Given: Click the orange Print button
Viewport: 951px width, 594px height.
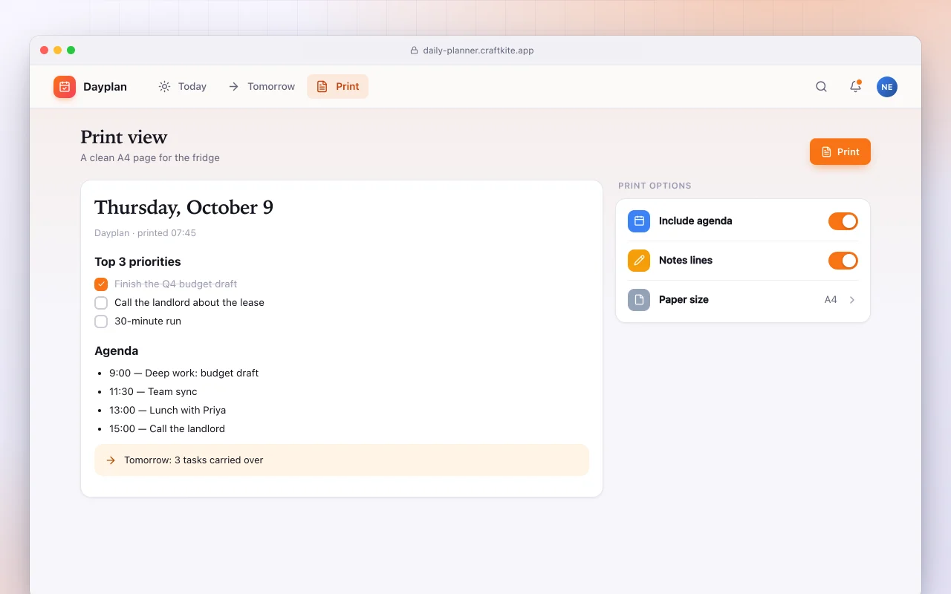Looking at the screenshot, I should coord(840,151).
